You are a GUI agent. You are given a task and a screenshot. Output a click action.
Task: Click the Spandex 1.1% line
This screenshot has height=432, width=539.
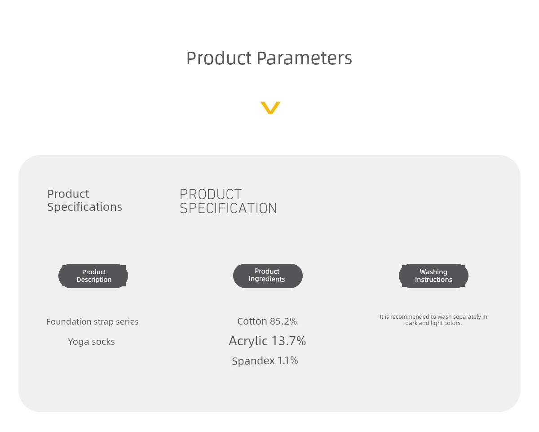[x=265, y=361]
